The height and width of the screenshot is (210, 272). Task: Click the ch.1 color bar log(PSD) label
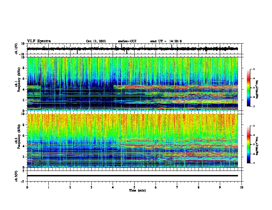click(257, 90)
